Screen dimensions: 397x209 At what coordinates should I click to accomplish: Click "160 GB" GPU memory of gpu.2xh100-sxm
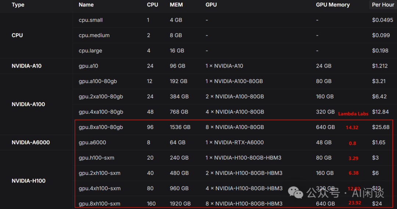click(325, 173)
